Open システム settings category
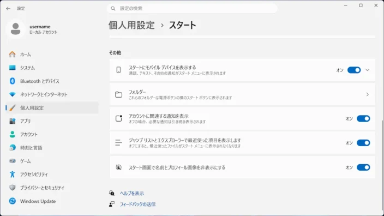Viewport: 384px width, 216px height. pyautogui.click(x=52, y=68)
